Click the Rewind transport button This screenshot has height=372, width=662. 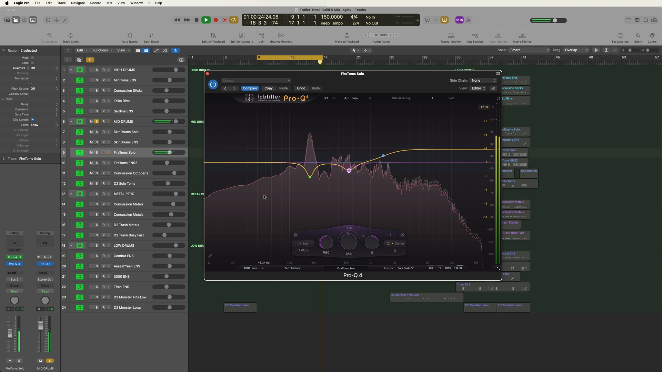(x=177, y=20)
